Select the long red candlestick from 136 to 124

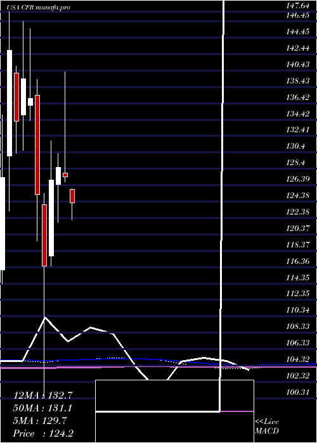tap(37, 145)
